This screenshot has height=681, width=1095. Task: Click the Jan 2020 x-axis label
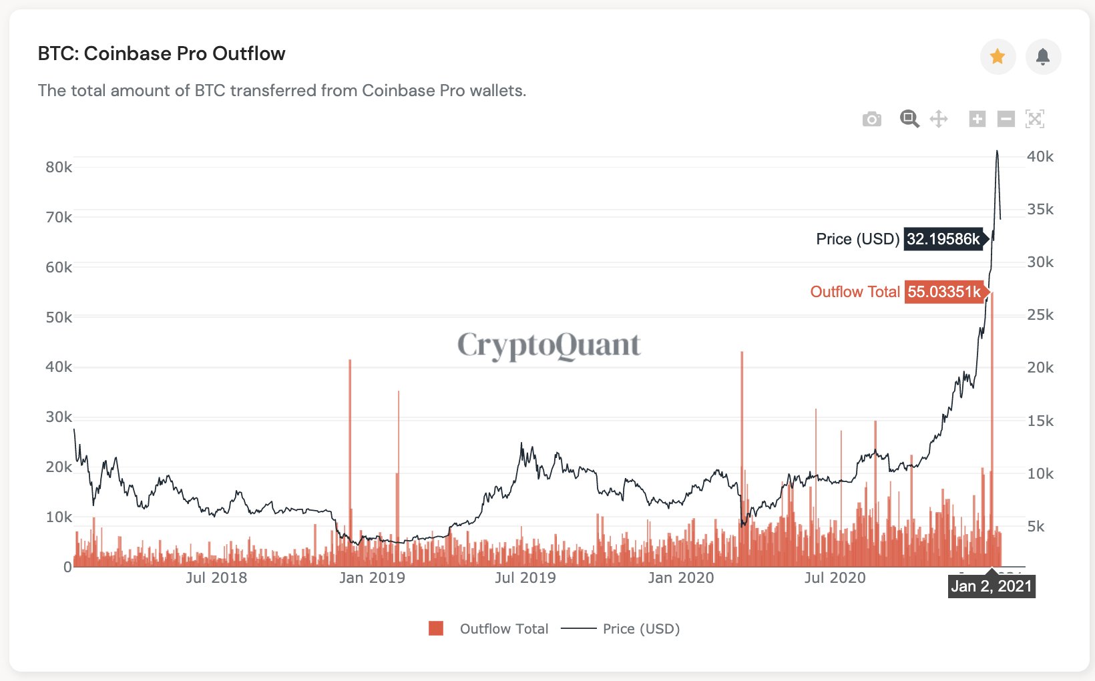[681, 578]
